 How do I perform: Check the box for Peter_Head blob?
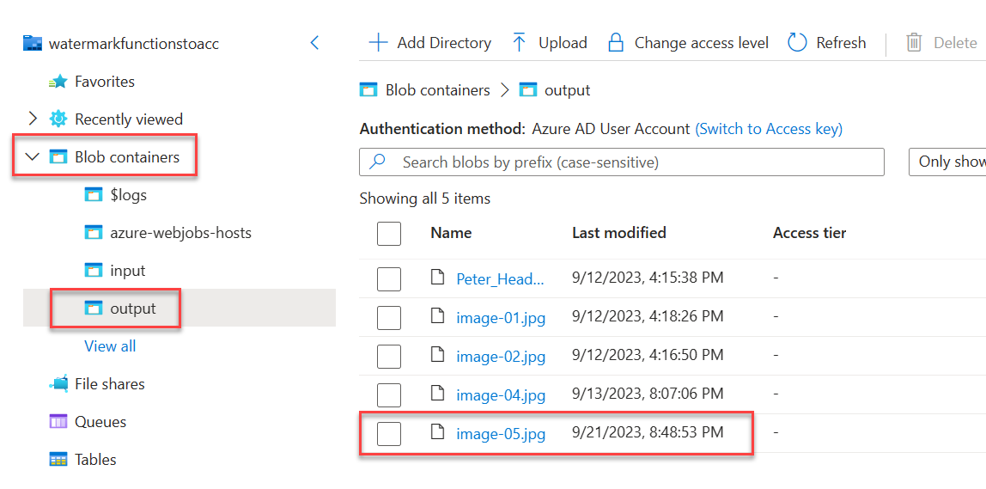[x=389, y=278]
